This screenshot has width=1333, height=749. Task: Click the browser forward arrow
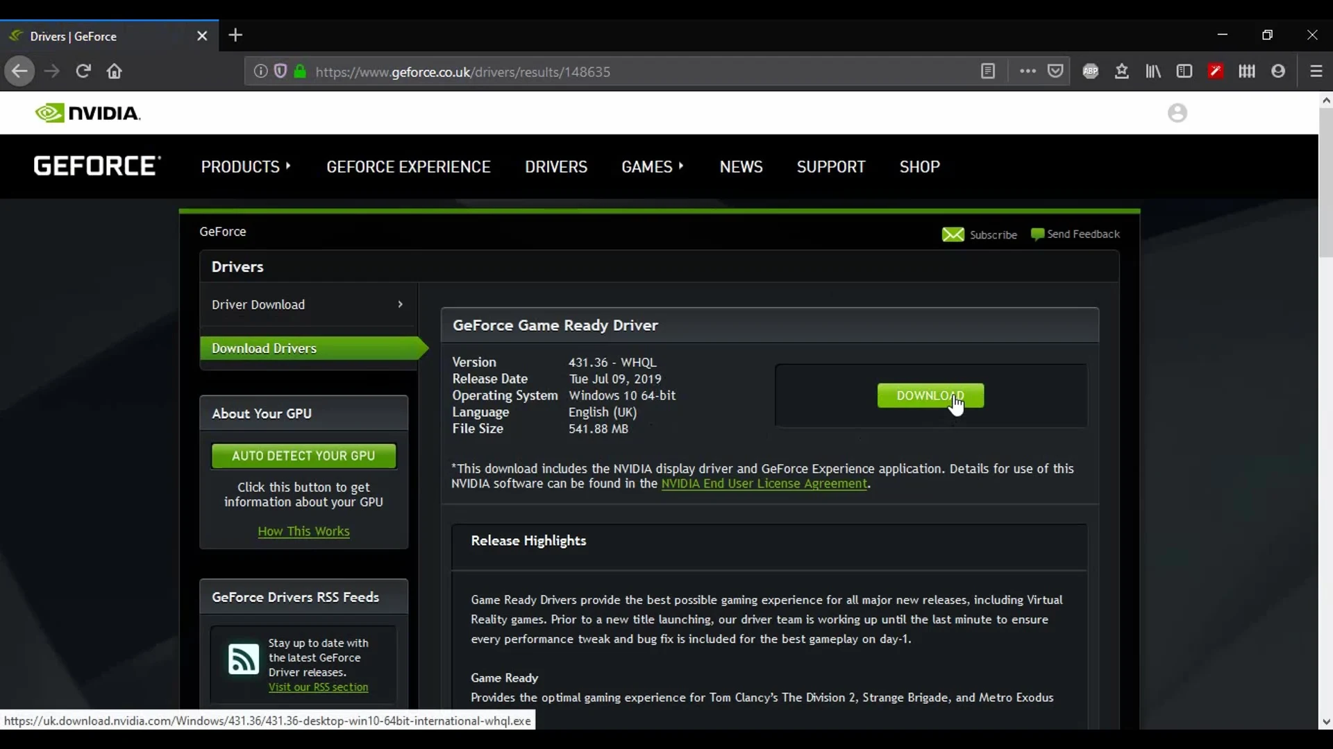pyautogui.click(x=52, y=71)
